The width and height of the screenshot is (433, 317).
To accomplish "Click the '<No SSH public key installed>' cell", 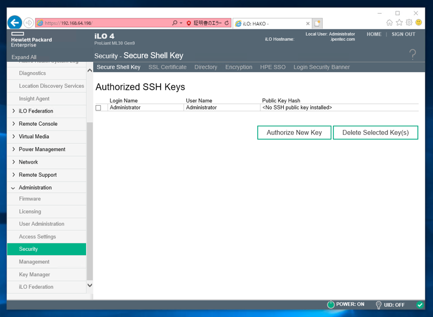I will [x=297, y=107].
